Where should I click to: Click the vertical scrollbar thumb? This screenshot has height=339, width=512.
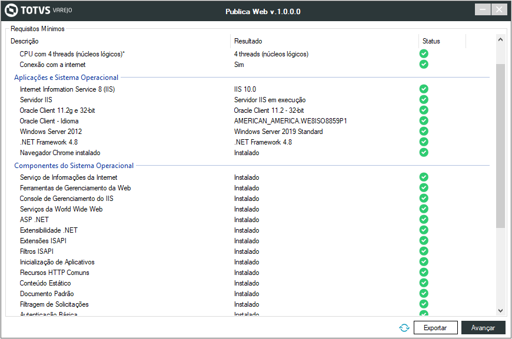[x=500, y=146]
